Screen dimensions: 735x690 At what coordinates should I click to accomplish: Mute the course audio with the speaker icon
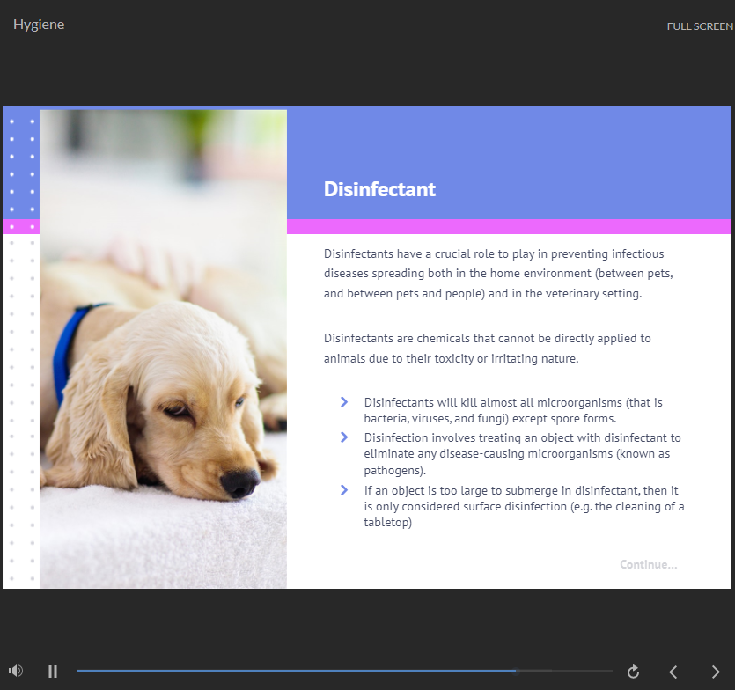[16, 671]
